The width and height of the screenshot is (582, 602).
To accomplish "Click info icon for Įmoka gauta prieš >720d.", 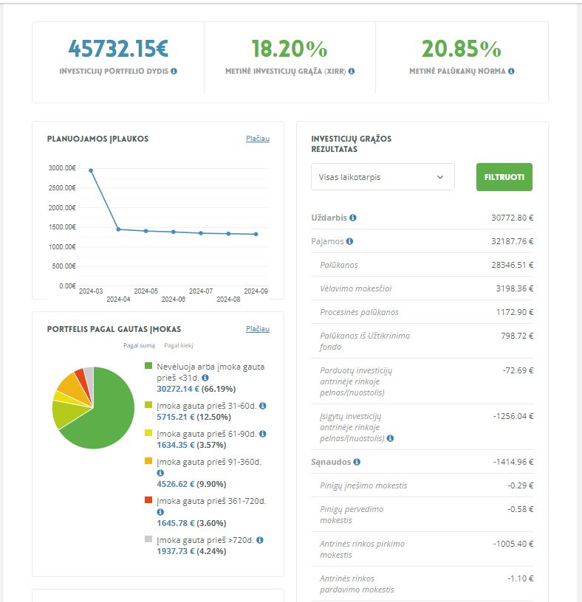I will pyautogui.click(x=259, y=540).
